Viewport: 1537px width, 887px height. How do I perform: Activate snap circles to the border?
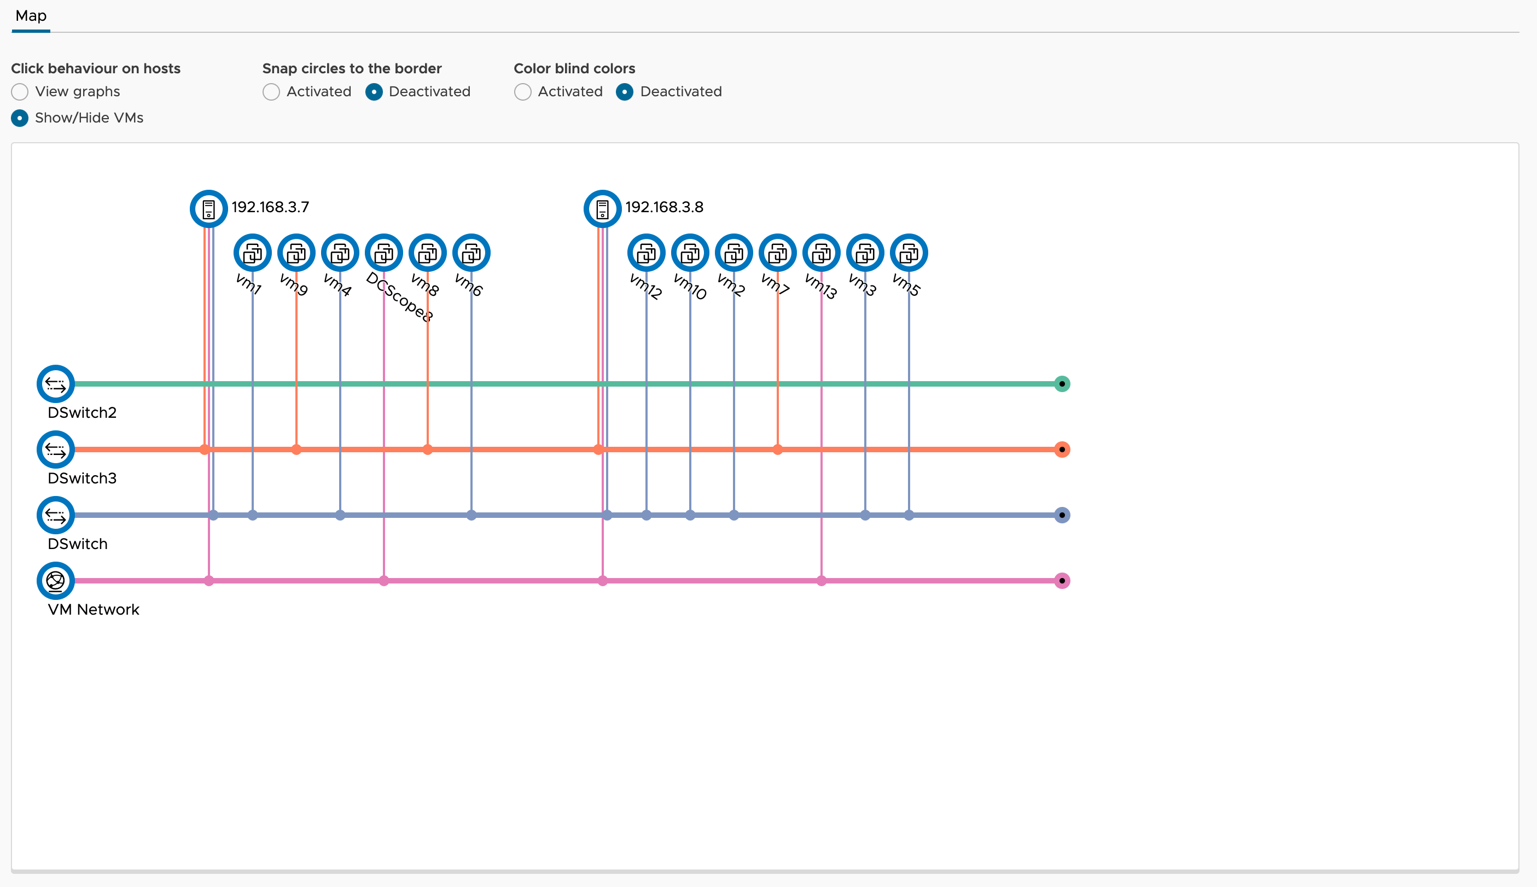272,92
